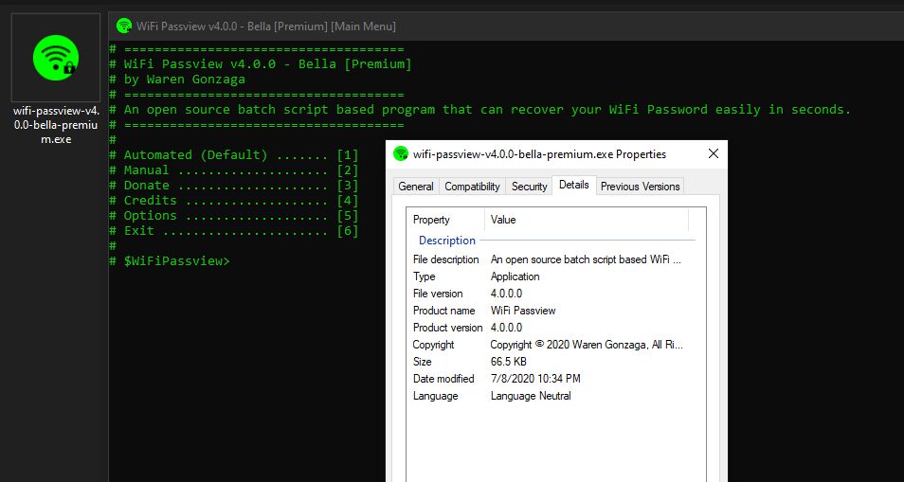This screenshot has height=482, width=904.
Task: Select the Copyright row
Action: pos(548,345)
